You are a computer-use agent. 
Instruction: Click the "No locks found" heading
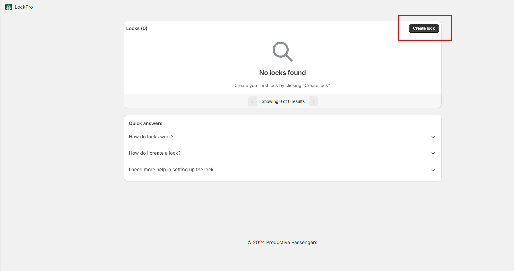coord(282,73)
